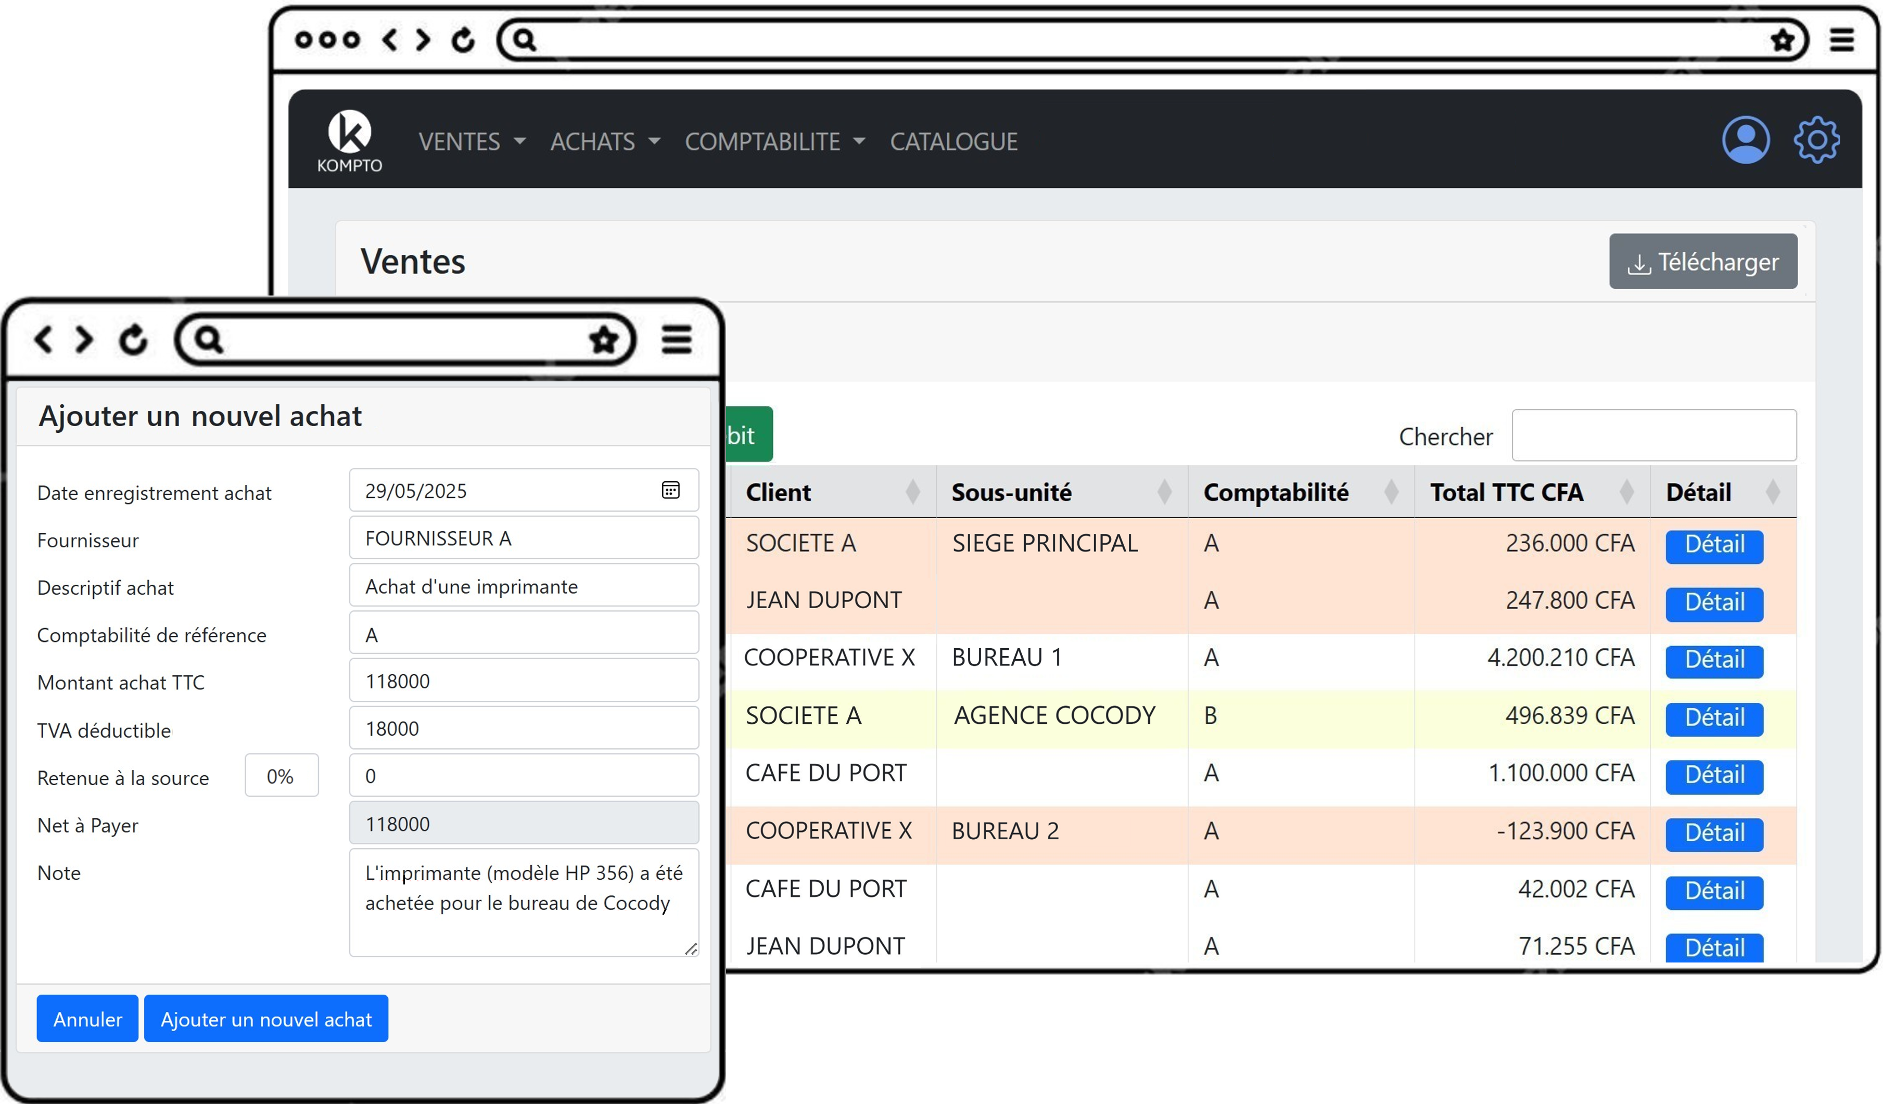Click forward arrow in front browser window

[x=84, y=340]
